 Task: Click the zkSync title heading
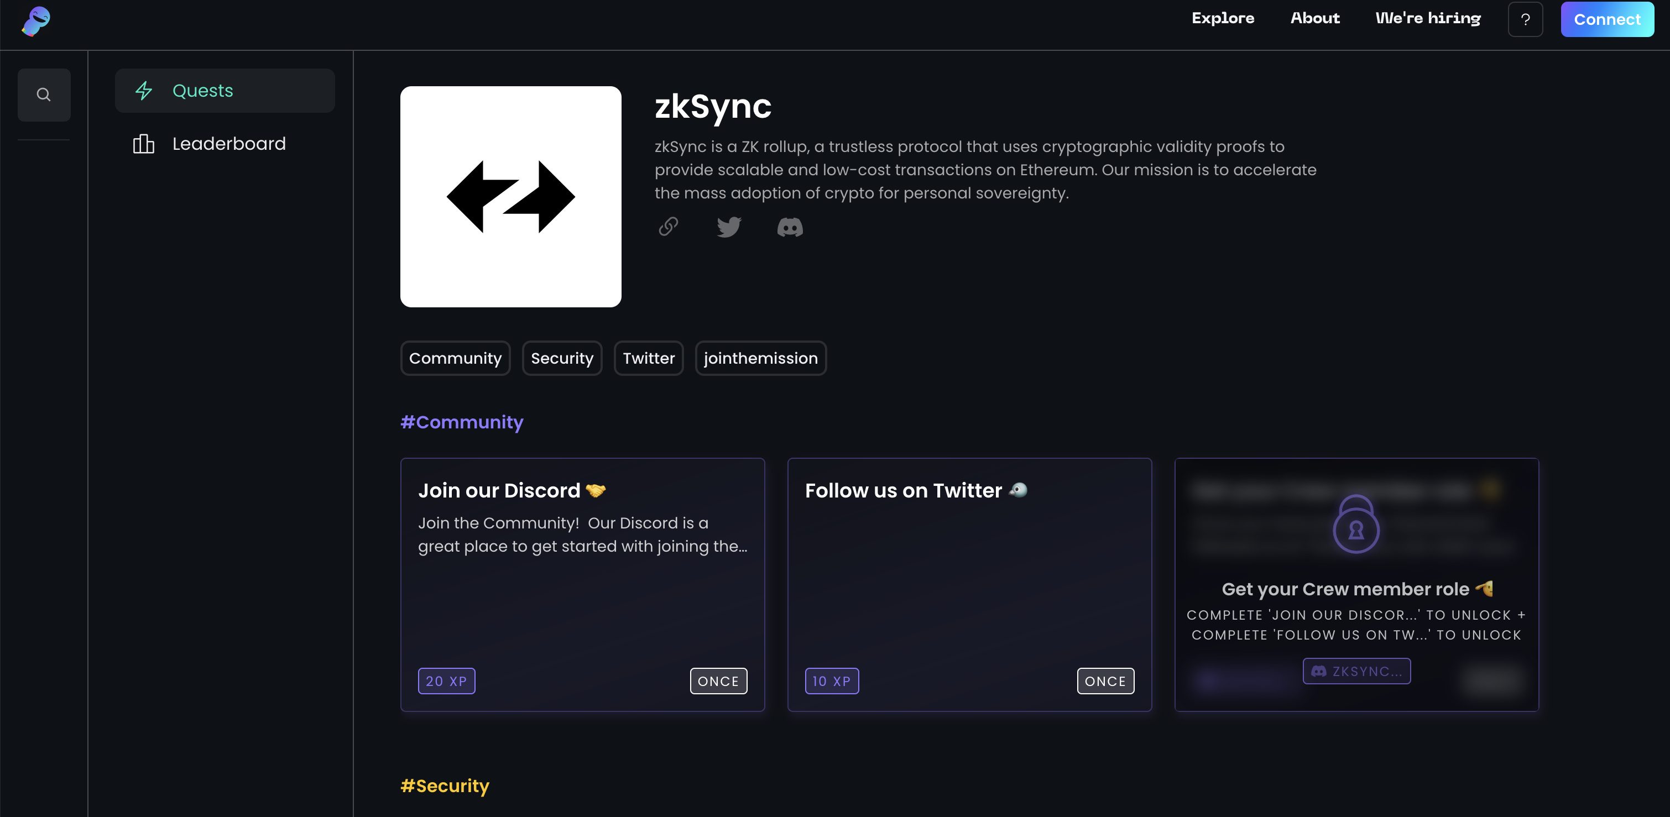coord(713,106)
